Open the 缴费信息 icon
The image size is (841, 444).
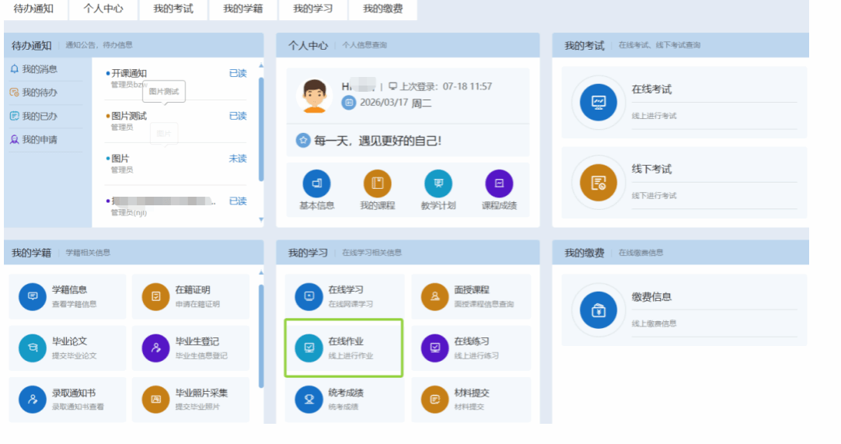click(x=598, y=310)
